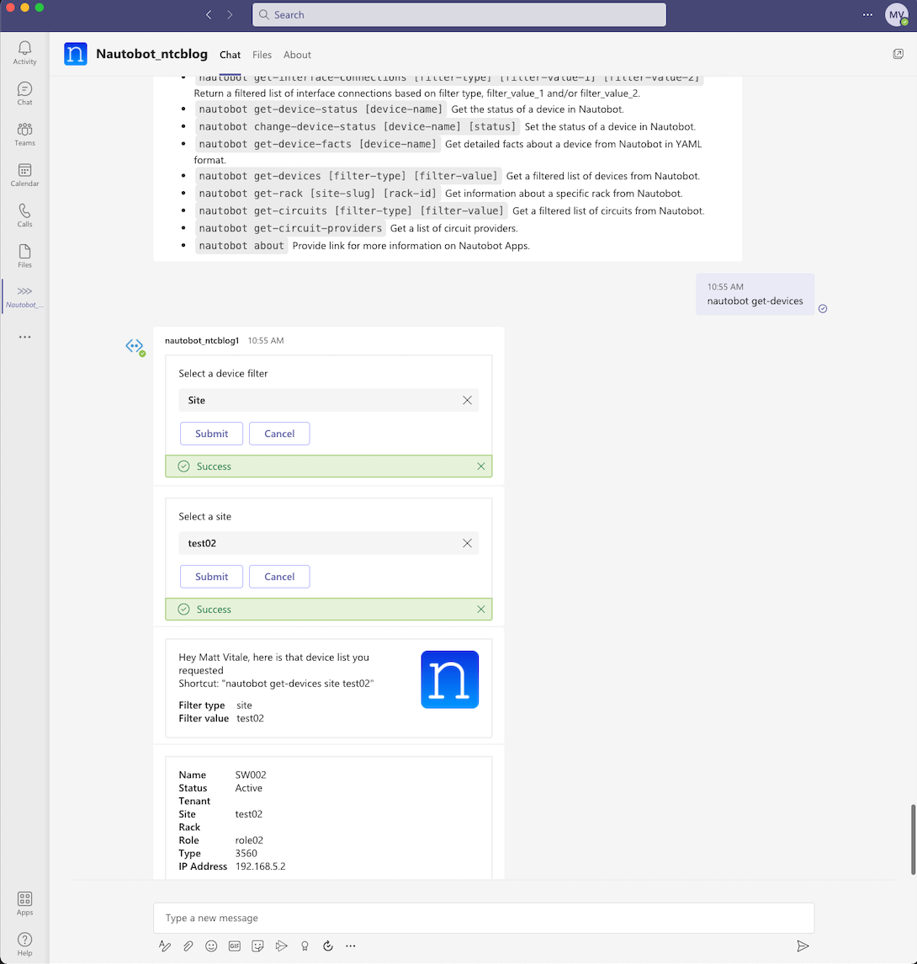Switch to the Files tab of Nautobot_ntcblog
Screen dimensions: 917x964
[x=262, y=55]
